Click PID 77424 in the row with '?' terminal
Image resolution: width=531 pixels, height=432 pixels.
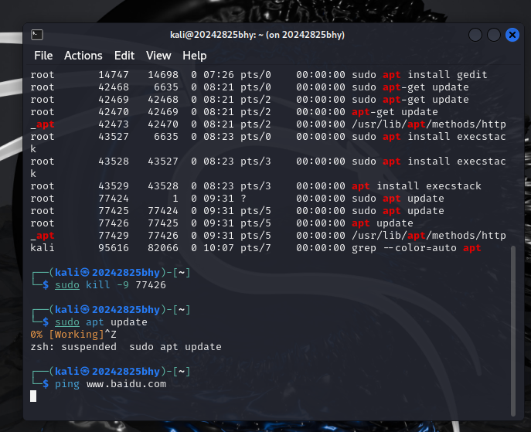pyautogui.click(x=114, y=199)
